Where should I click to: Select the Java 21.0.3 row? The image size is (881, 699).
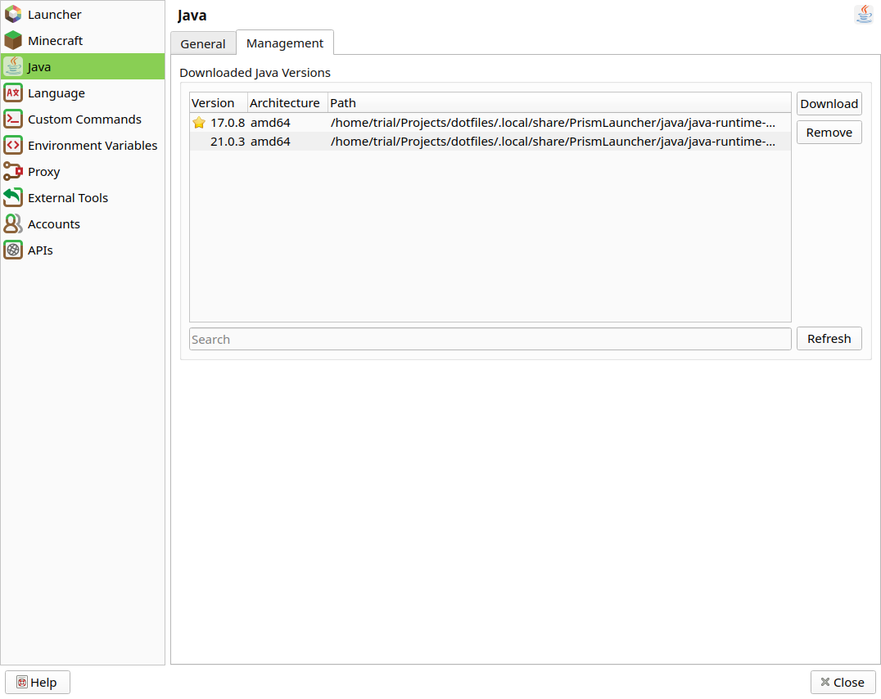click(x=409, y=141)
